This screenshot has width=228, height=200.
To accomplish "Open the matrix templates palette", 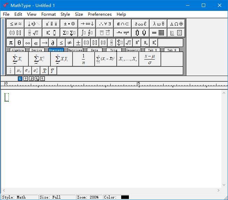I will click(x=158, y=33).
